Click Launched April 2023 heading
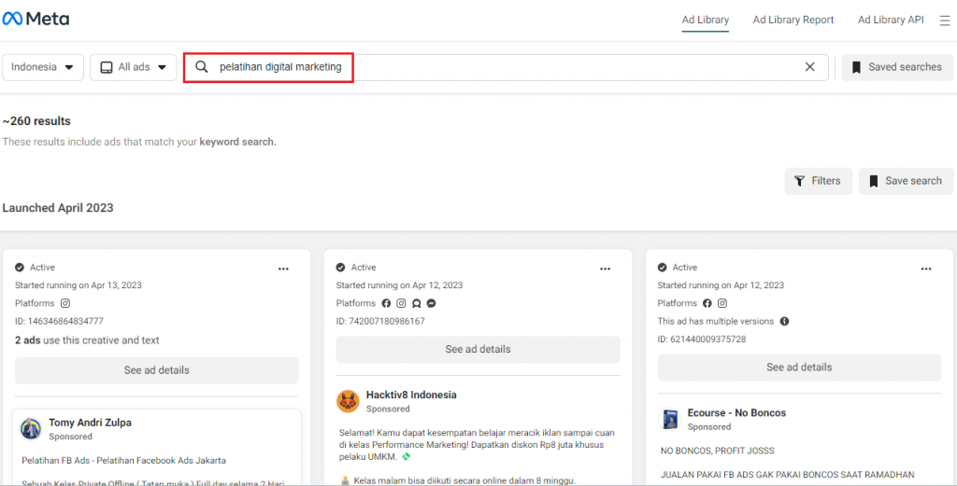957x486 pixels. pyautogui.click(x=58, y=208)
